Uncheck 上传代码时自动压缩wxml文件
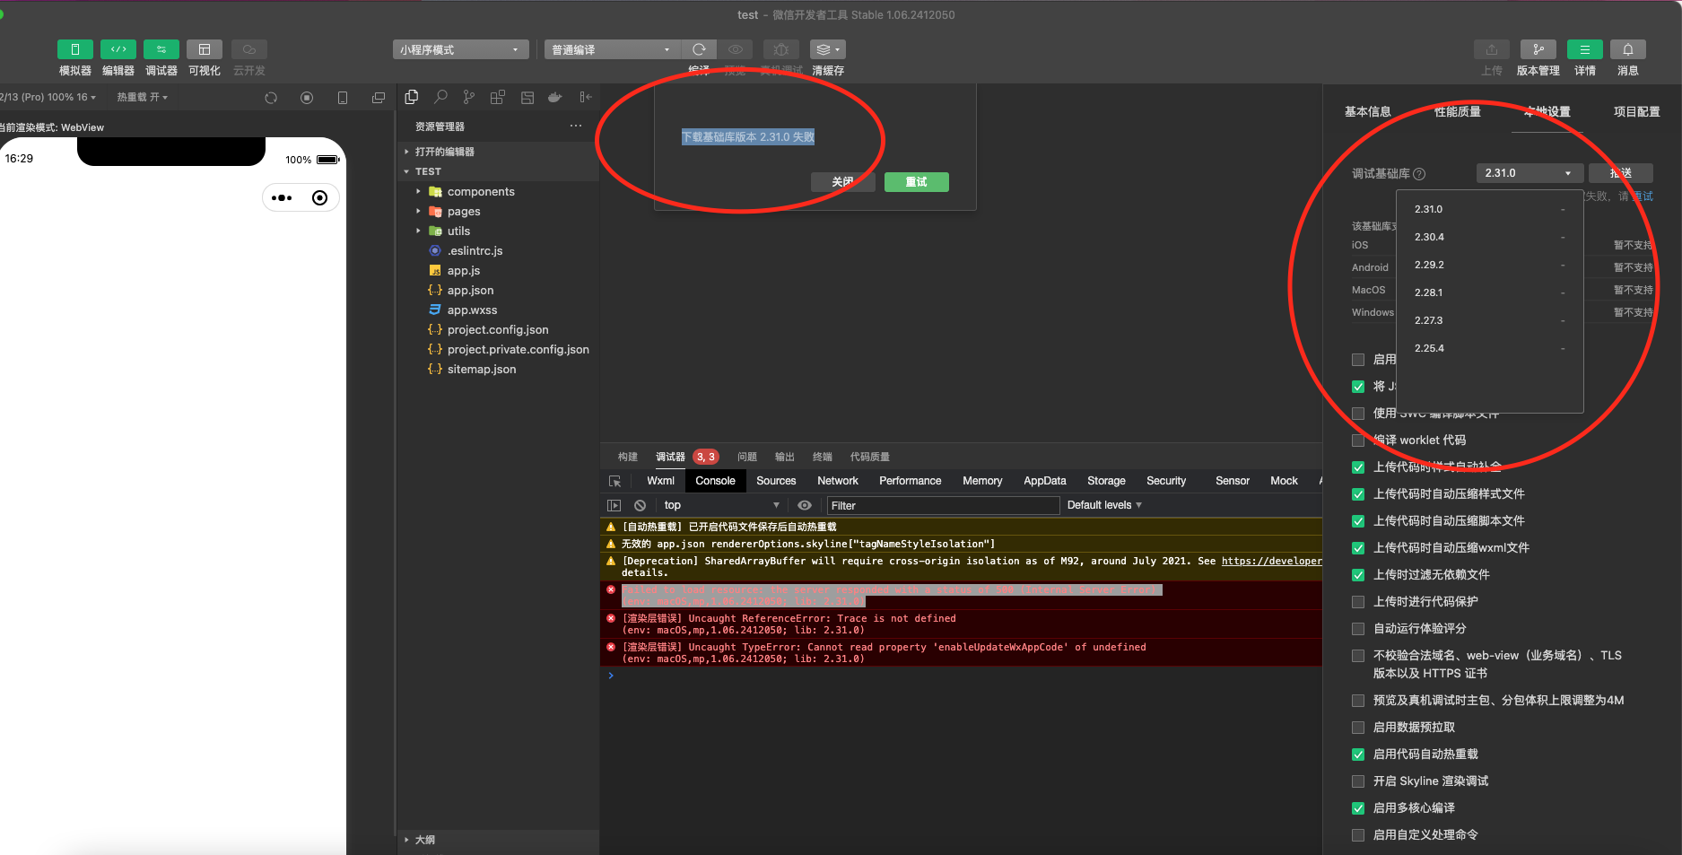Image resolution: width=1682 pixels, height=855 pixels. [x=1358, y=548]
